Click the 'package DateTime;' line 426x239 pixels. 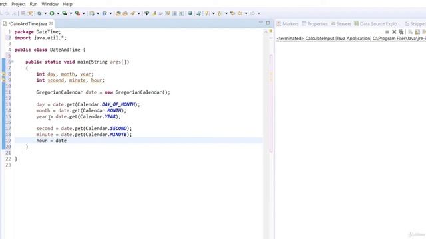coord(38,32)
